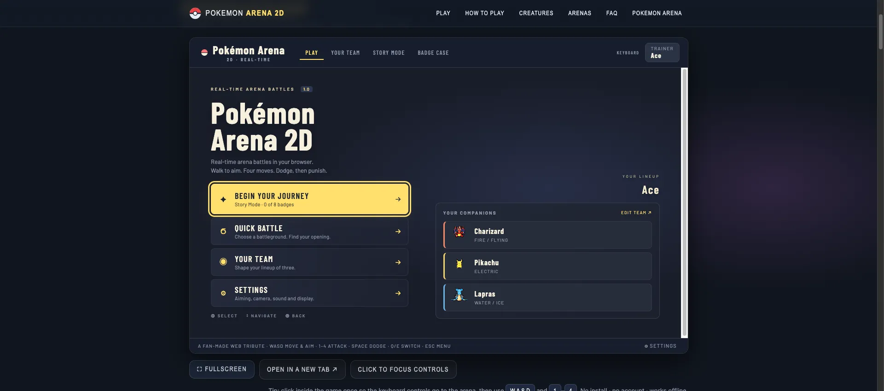This screenshot has height=391, width=884.
Task: Click the Settings gear icon in menu
Action: pos(223,293)
